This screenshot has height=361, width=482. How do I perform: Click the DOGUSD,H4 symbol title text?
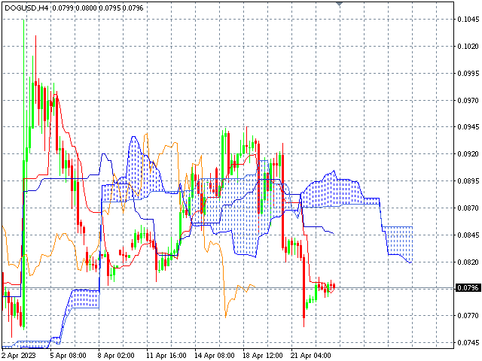tap(27, 8)
